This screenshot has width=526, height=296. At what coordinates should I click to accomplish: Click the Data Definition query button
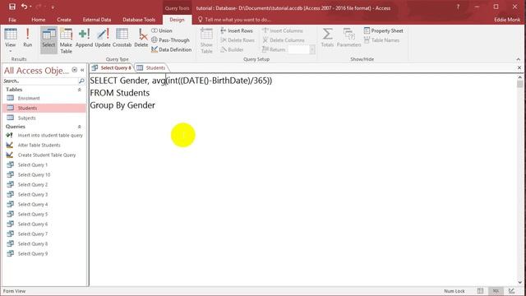[172, 49]
